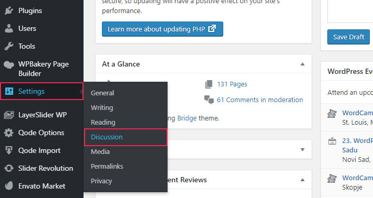Collapse the Reviews panel arrow
373x198 pixels.
(303, 180)
